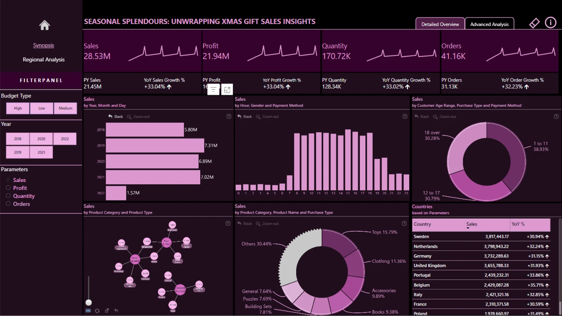
Task: Open the Synopsis page link
Action: (44, 45)
